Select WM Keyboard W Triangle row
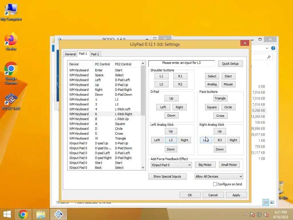Screen dimensions: 293x220 104,138
